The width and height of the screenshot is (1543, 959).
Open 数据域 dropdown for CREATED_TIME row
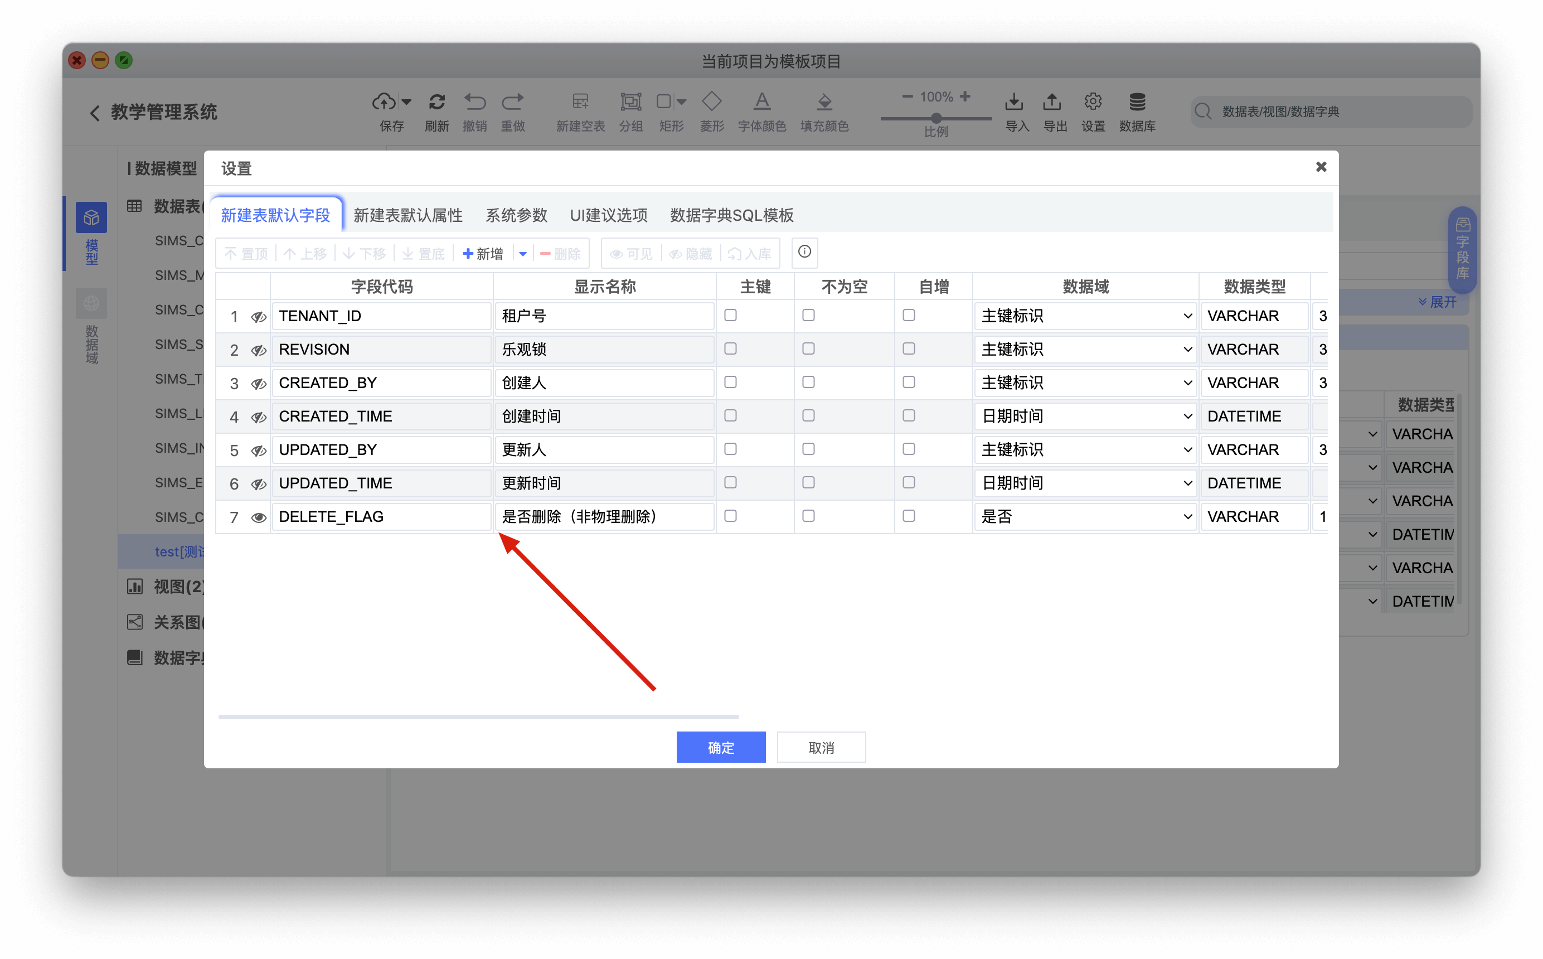point(1085,416)
